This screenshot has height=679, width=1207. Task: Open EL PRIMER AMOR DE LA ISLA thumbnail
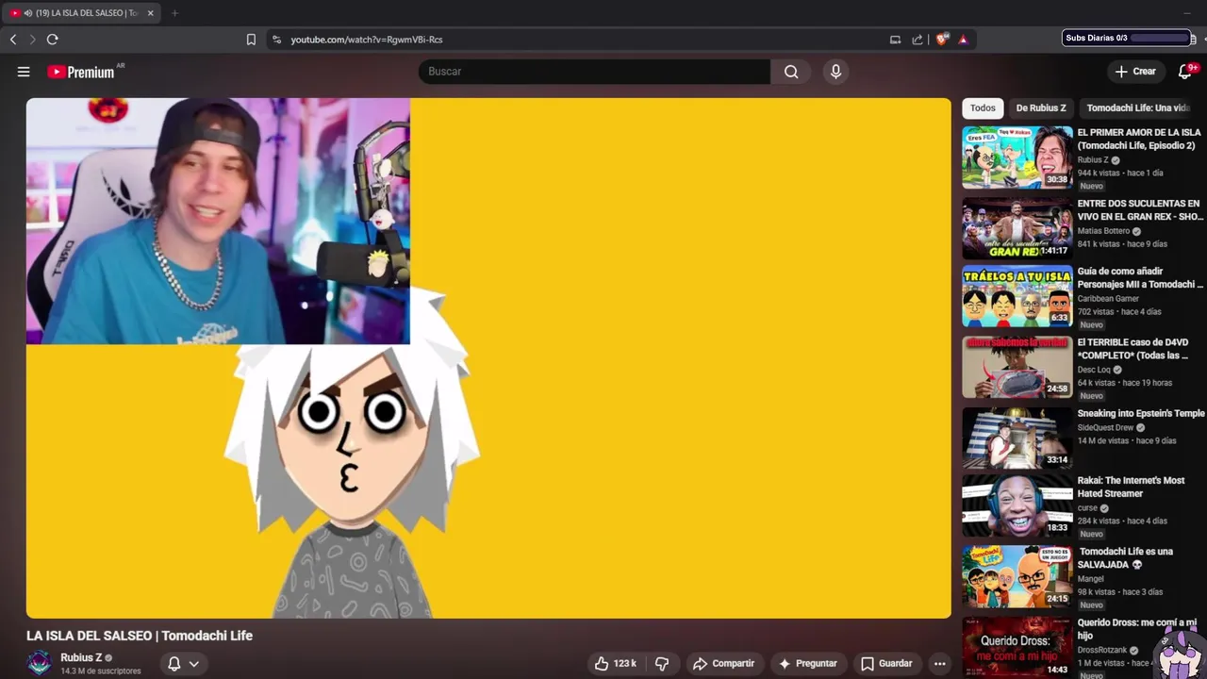[1017, 157]
